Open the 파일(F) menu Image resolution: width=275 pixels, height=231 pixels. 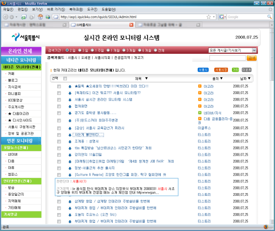coord(8,10)
